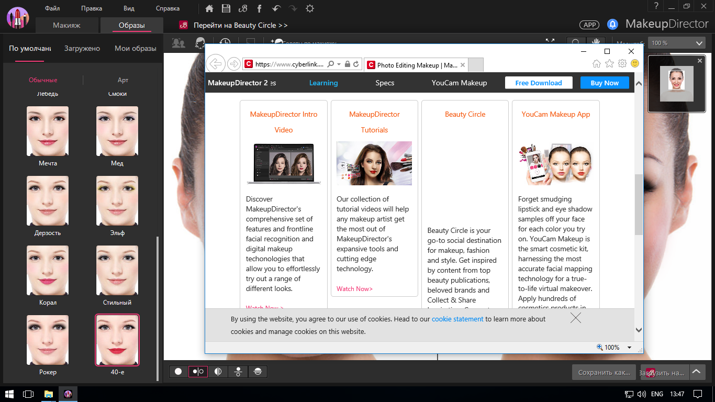
Task: Switch to the Макияж tab
Action: (66, 25)
